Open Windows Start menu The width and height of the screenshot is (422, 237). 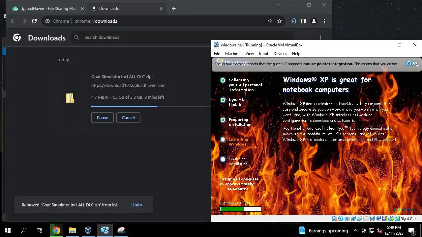(8, 230)
